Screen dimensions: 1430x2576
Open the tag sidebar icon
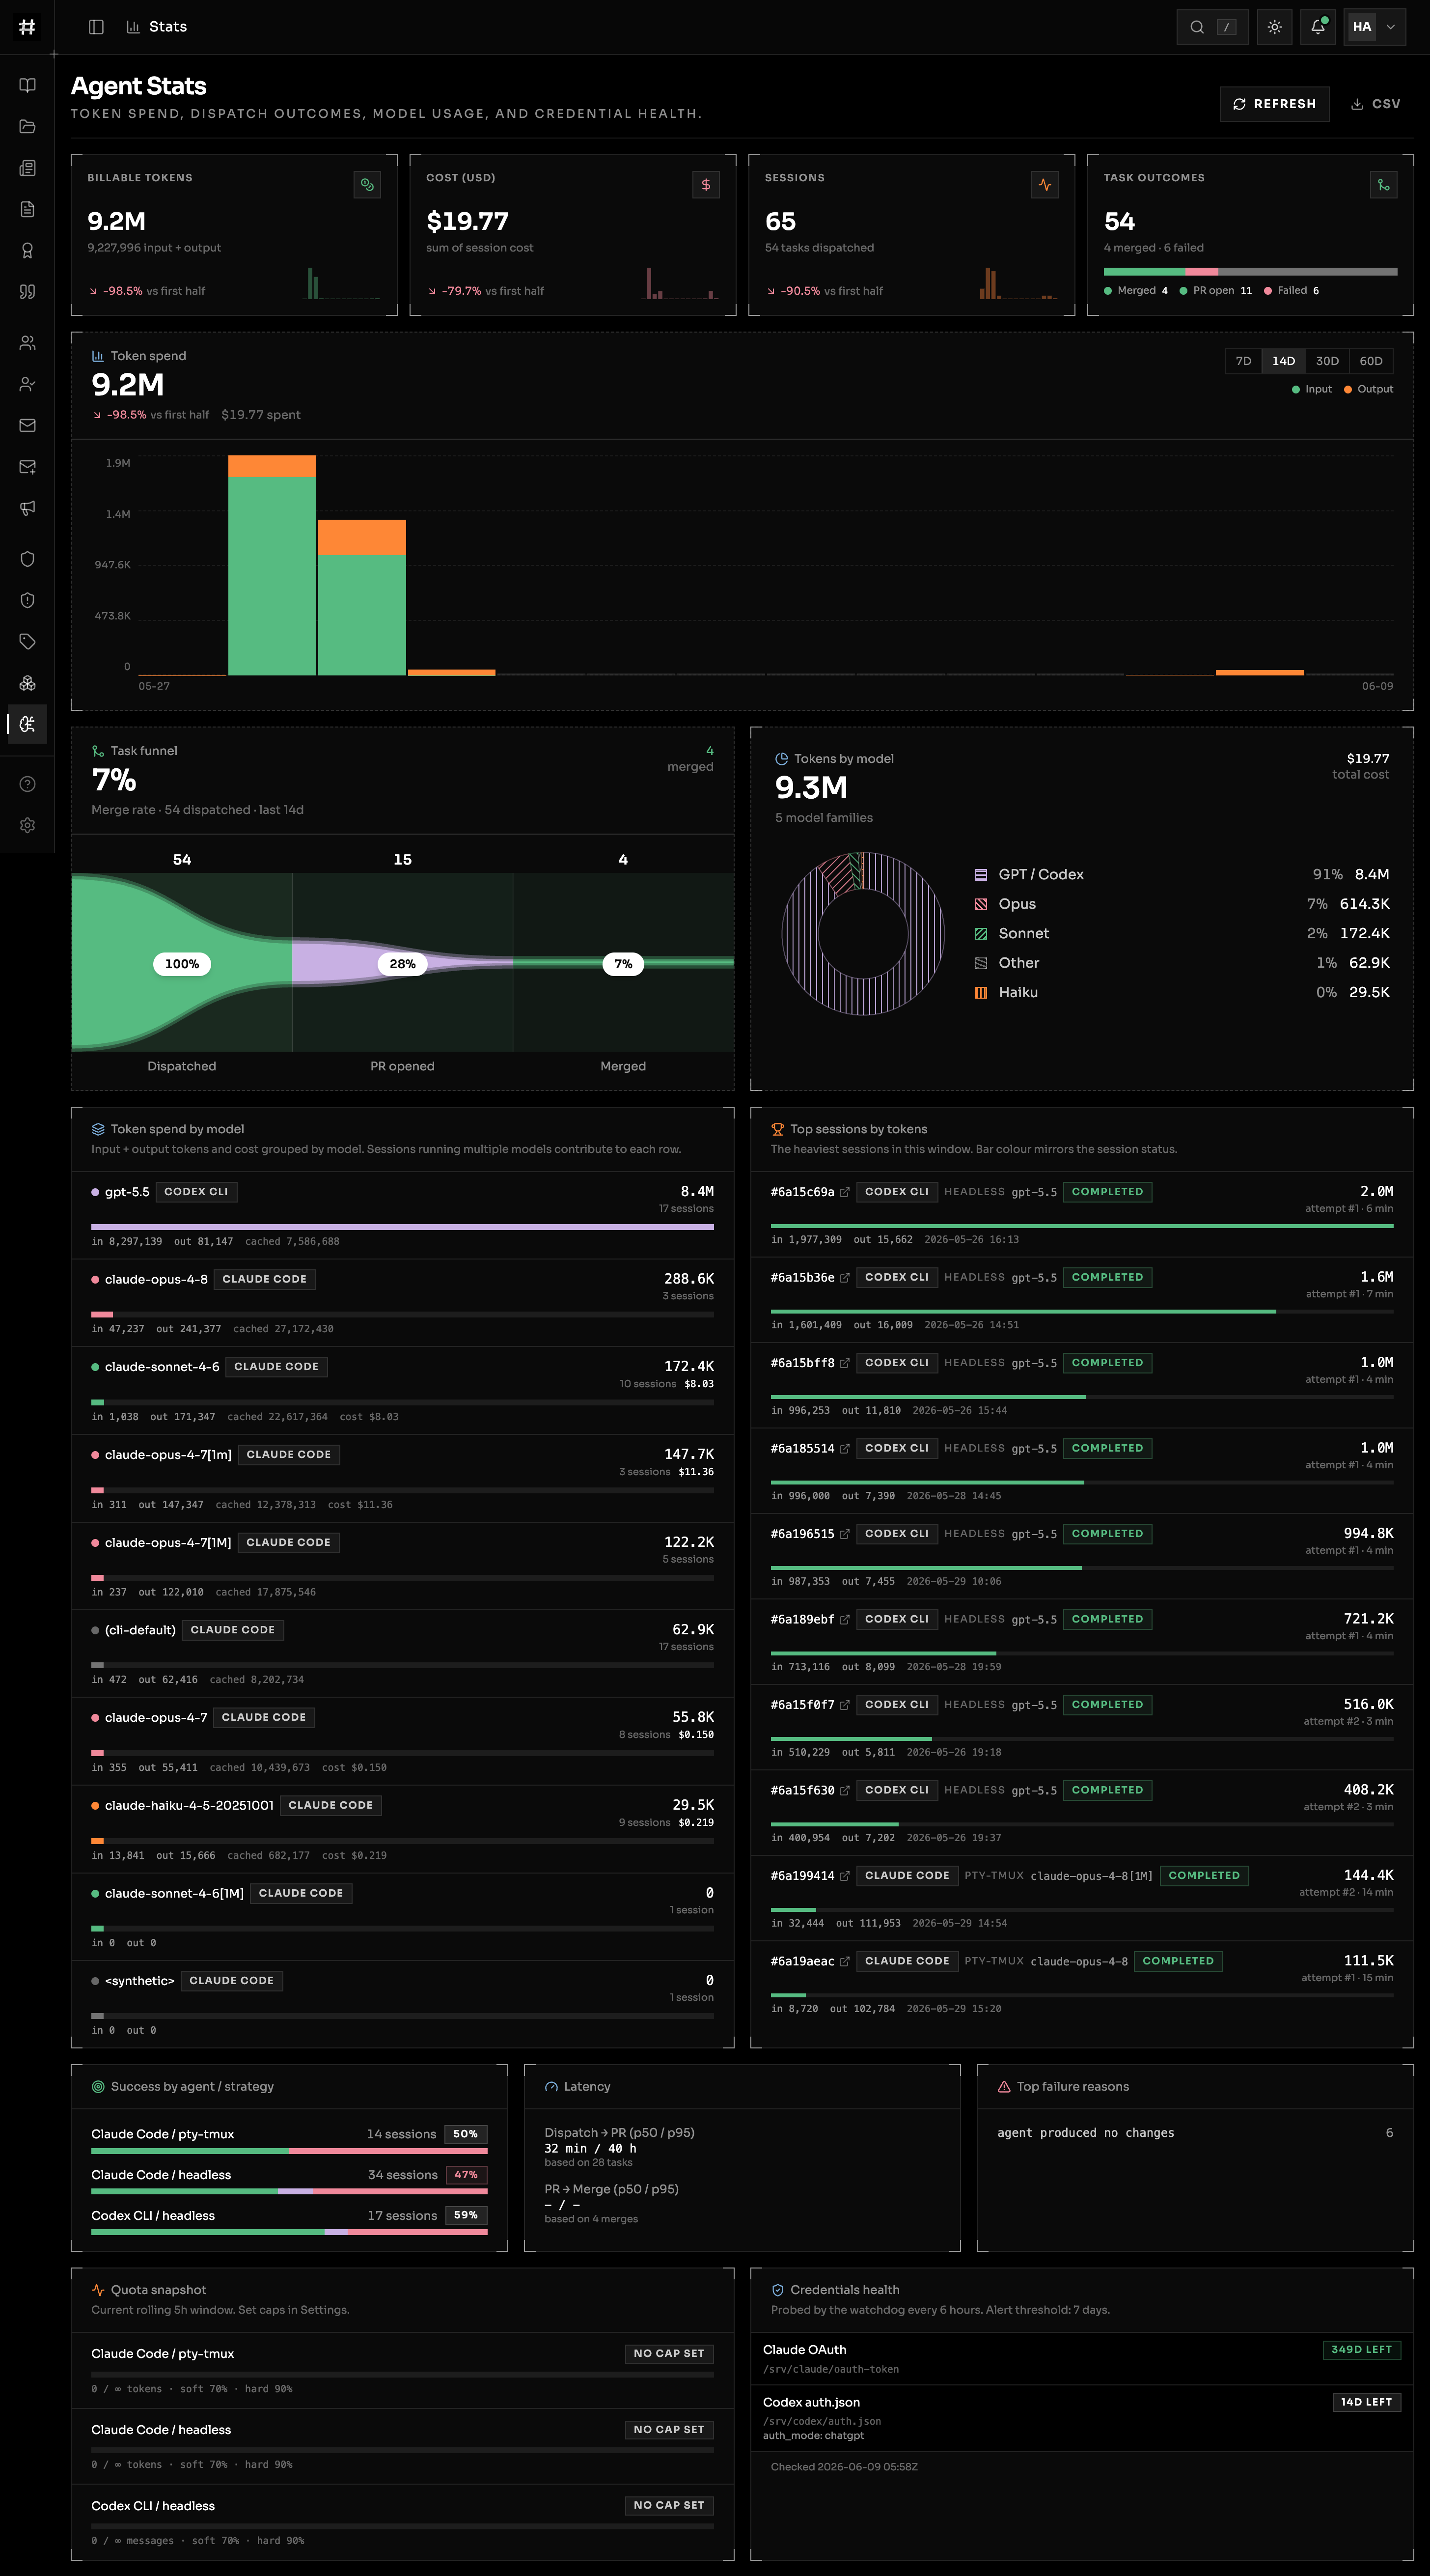tap(27, 642)
